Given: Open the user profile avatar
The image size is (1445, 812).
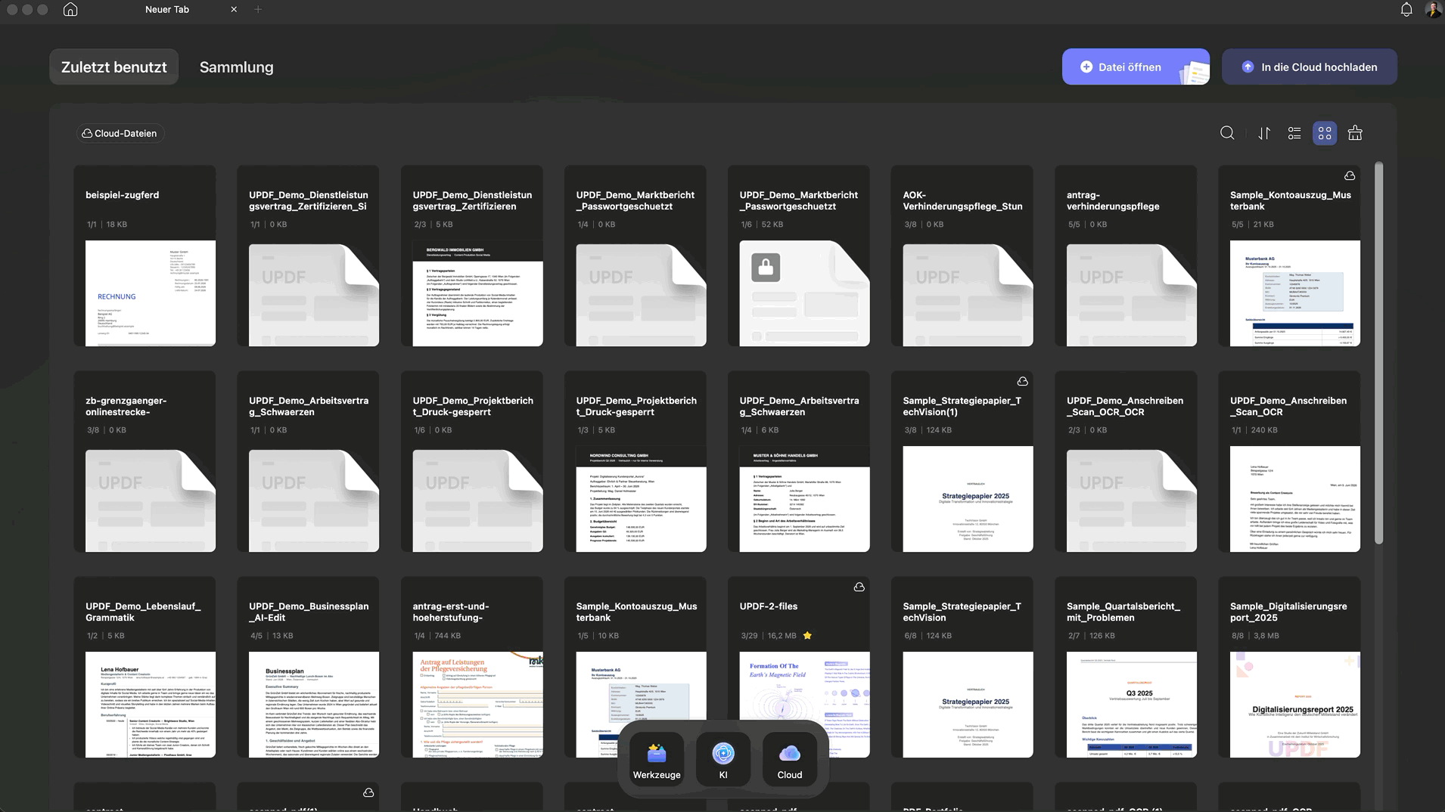Looking at the screenshot, I should [1433, 10].
